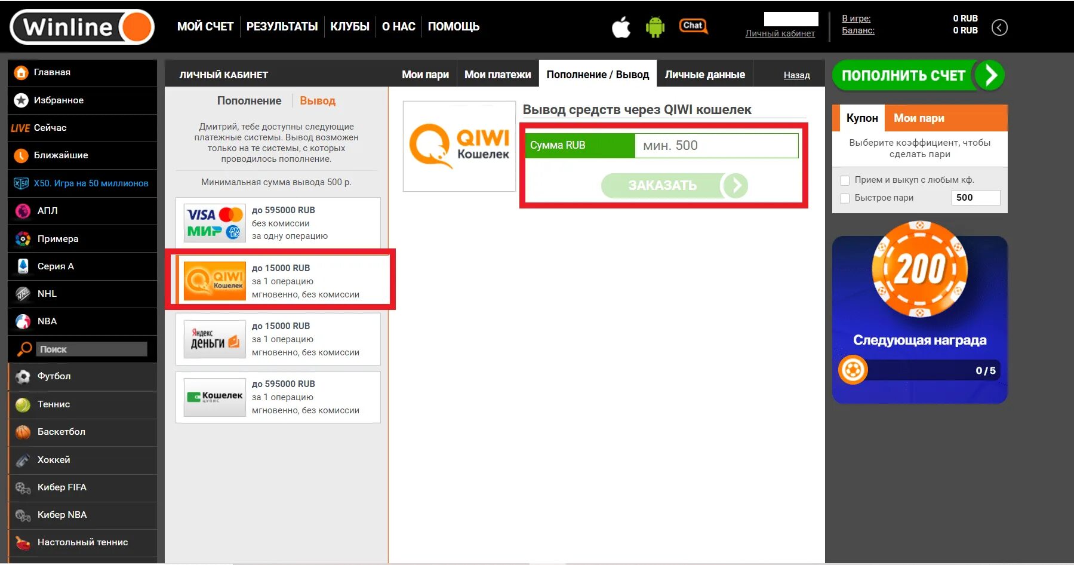This screenshot has height=565, width=1074.
Task: Select Пополнение / Вывод tab
Action: coord(598,74)
